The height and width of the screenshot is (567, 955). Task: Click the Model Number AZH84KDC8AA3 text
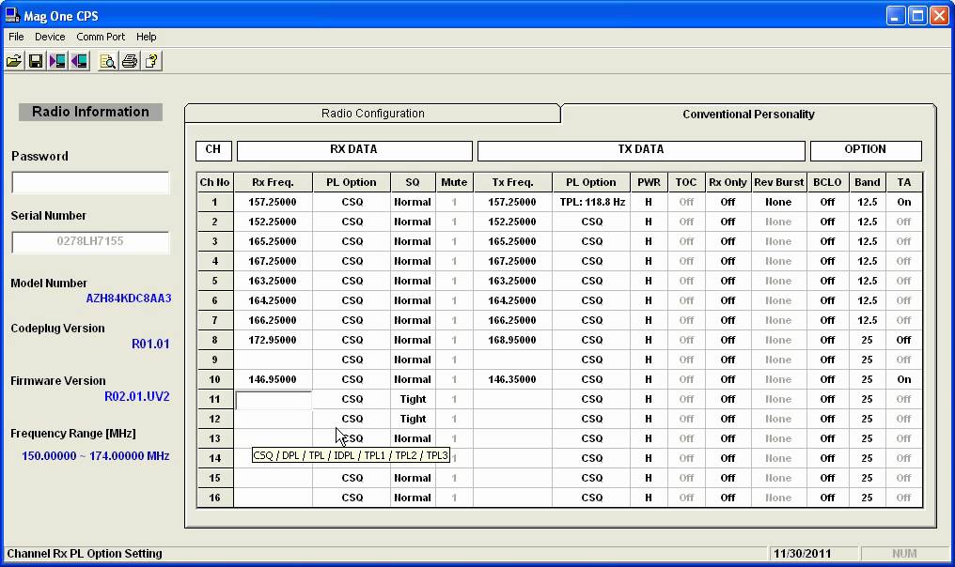[x=129, y=299]
